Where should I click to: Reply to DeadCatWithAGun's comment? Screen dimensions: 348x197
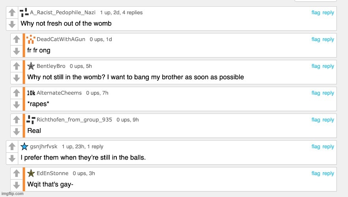pyautogui.click(x=328, y=39)
